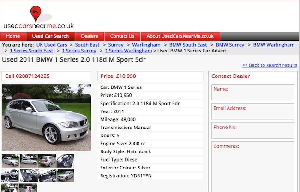The height and width of the screenshot is (192, 300).
Task: Open BMW South East breadcrumb link
Action: 188,45
